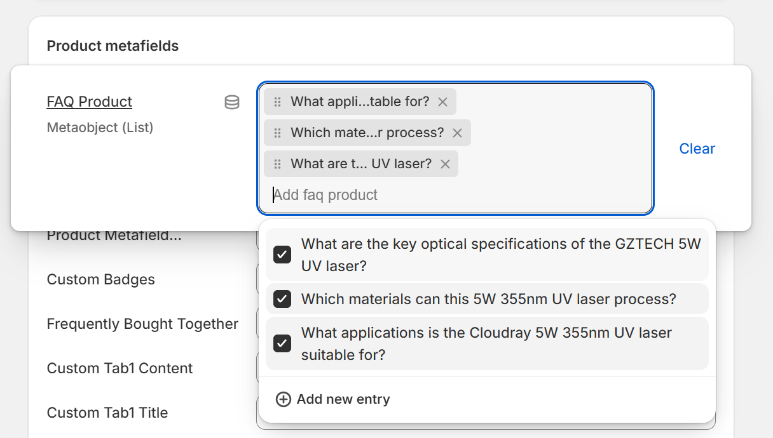Click the Frequently Bought Together label

click(142, 324)
